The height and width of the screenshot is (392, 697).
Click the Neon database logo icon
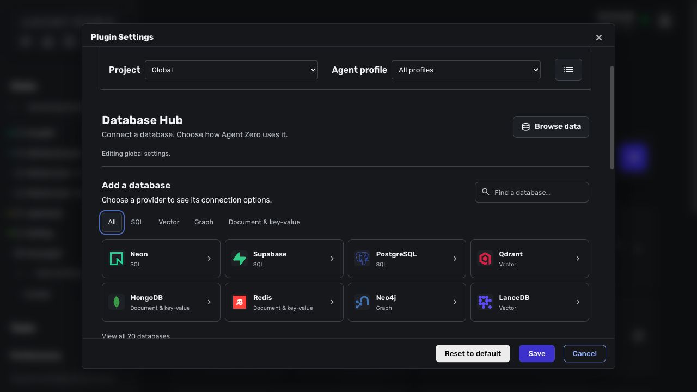117,259
